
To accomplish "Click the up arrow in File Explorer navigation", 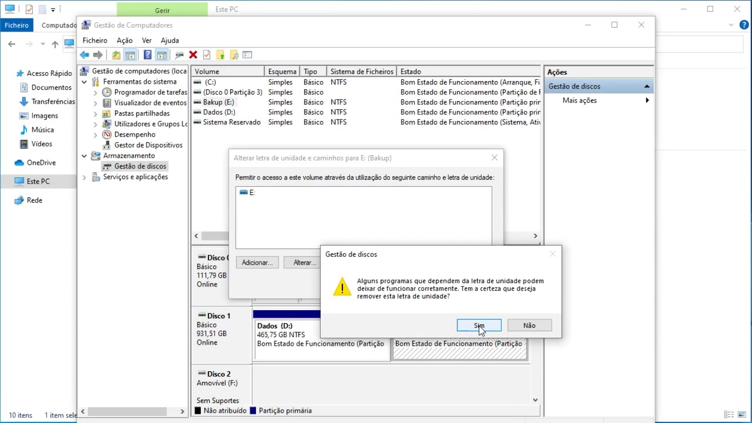I will pos(55,44).
